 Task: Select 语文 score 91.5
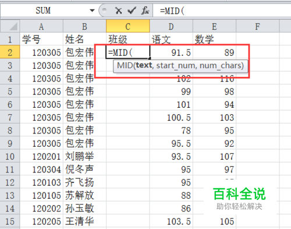coord(171,52)
